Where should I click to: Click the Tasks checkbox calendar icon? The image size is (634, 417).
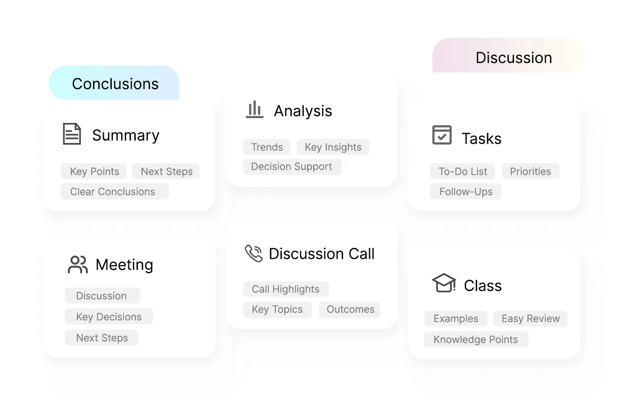(442, 135)
